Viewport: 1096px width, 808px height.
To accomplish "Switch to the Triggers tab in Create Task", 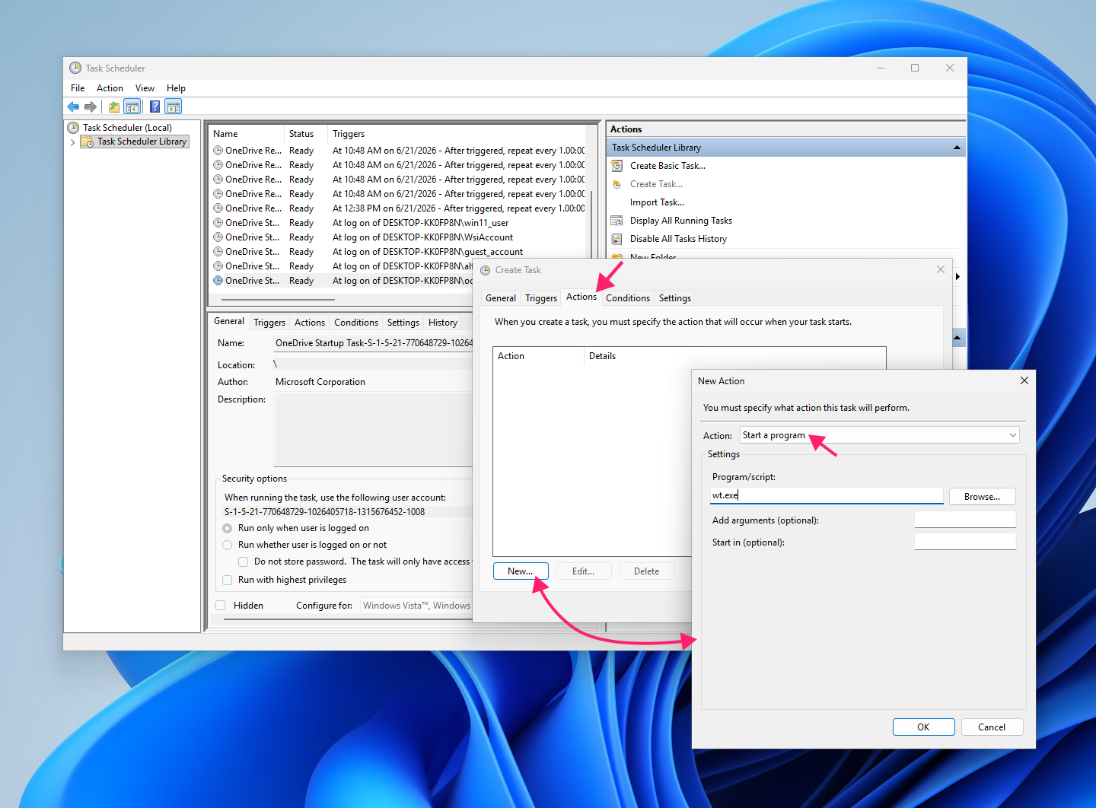I will [541, 298].
